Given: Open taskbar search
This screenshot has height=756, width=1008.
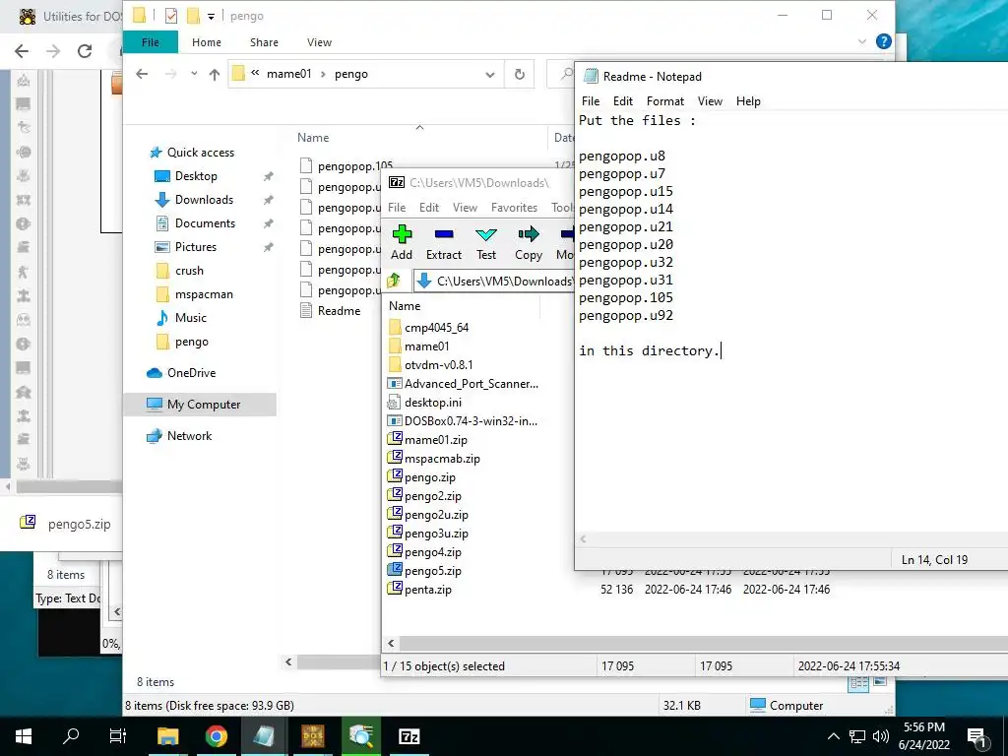Looking at the screenshot, I should tap(71, 736).
